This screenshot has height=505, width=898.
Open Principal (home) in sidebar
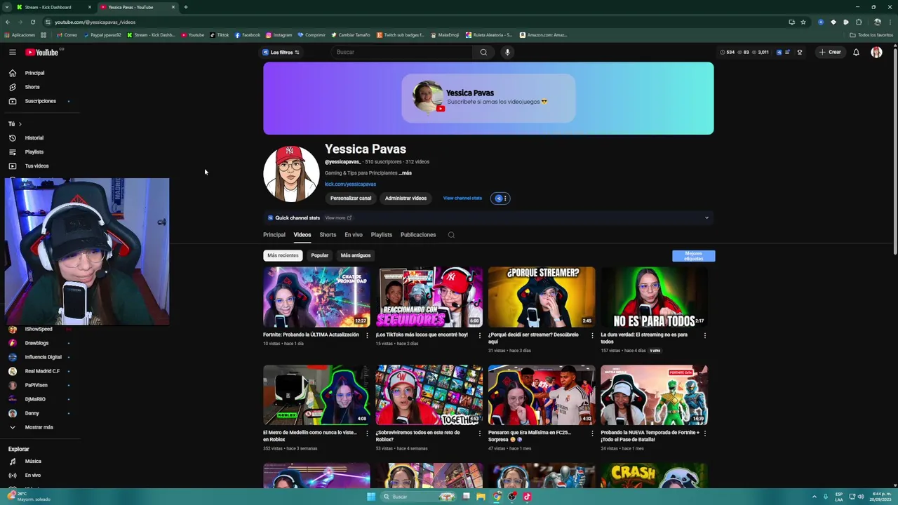click(35, 73)
